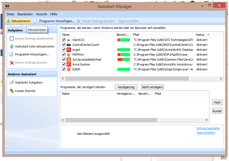Click right scroll arrow of upper list
This screenshot has height=161, width=229.
tap(221, 79)
